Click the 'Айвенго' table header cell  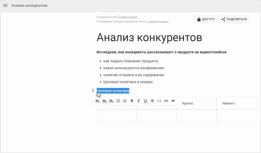(228, 103)
